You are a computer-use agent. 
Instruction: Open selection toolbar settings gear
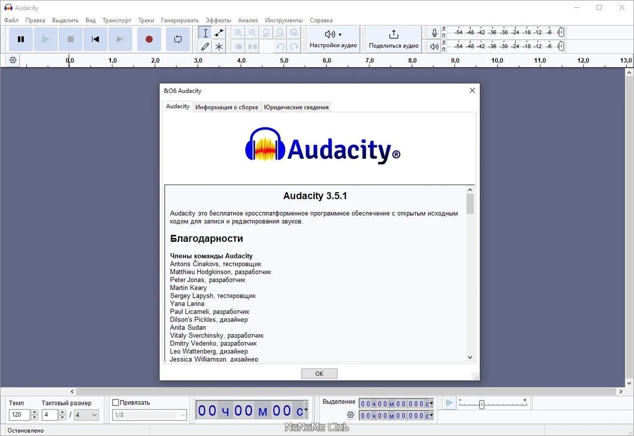[350, 415]
